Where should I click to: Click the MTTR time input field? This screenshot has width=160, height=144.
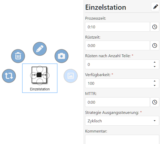pos(118,102)
